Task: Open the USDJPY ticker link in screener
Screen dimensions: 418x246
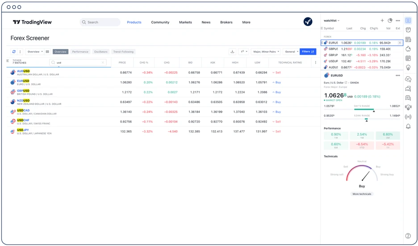Action: point(23,130)
